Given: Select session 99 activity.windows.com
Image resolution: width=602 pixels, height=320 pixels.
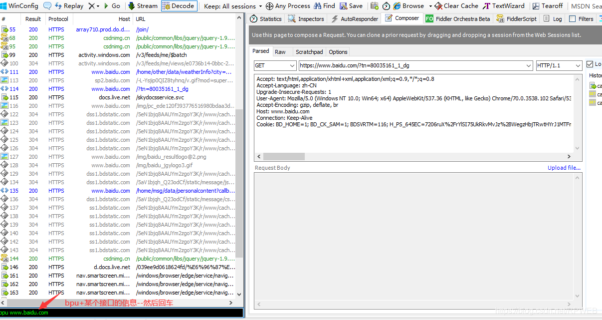Looking at the screenshot, I should click(x=118, y=55).
